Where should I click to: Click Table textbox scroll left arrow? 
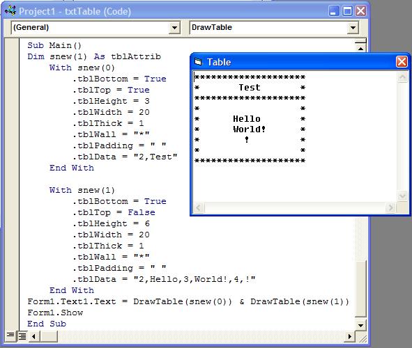[x=199, y=207]
